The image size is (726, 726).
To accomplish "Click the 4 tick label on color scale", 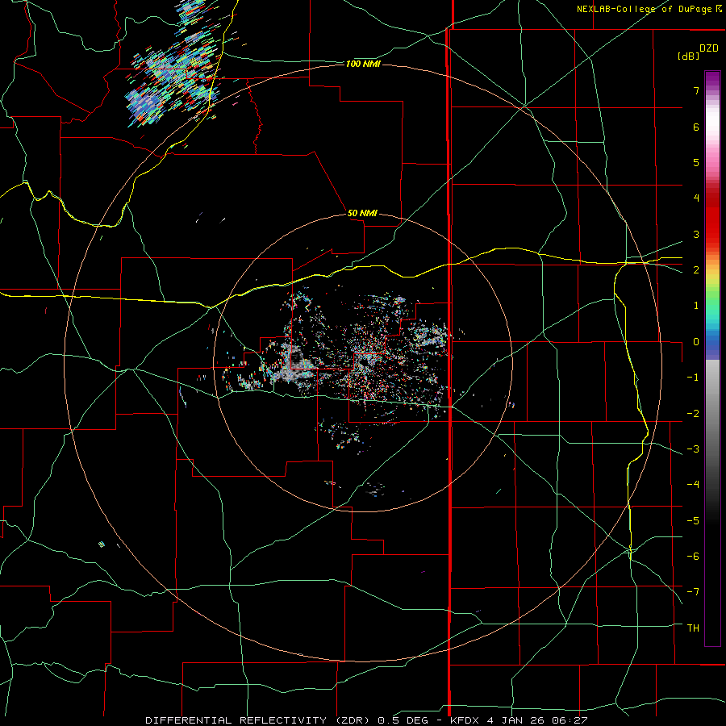I will [696, 198].
